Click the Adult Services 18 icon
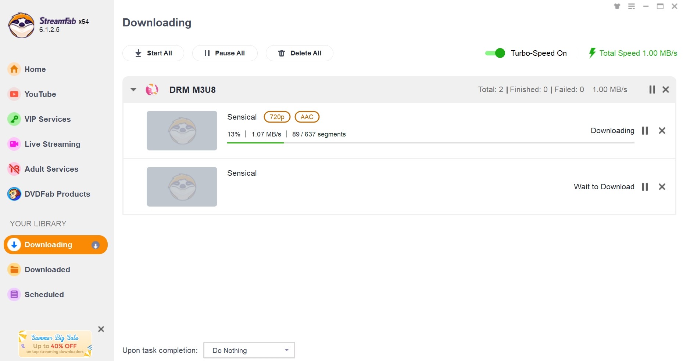Image resolution: width=683 pixels, height=361 pixels. 14,169
